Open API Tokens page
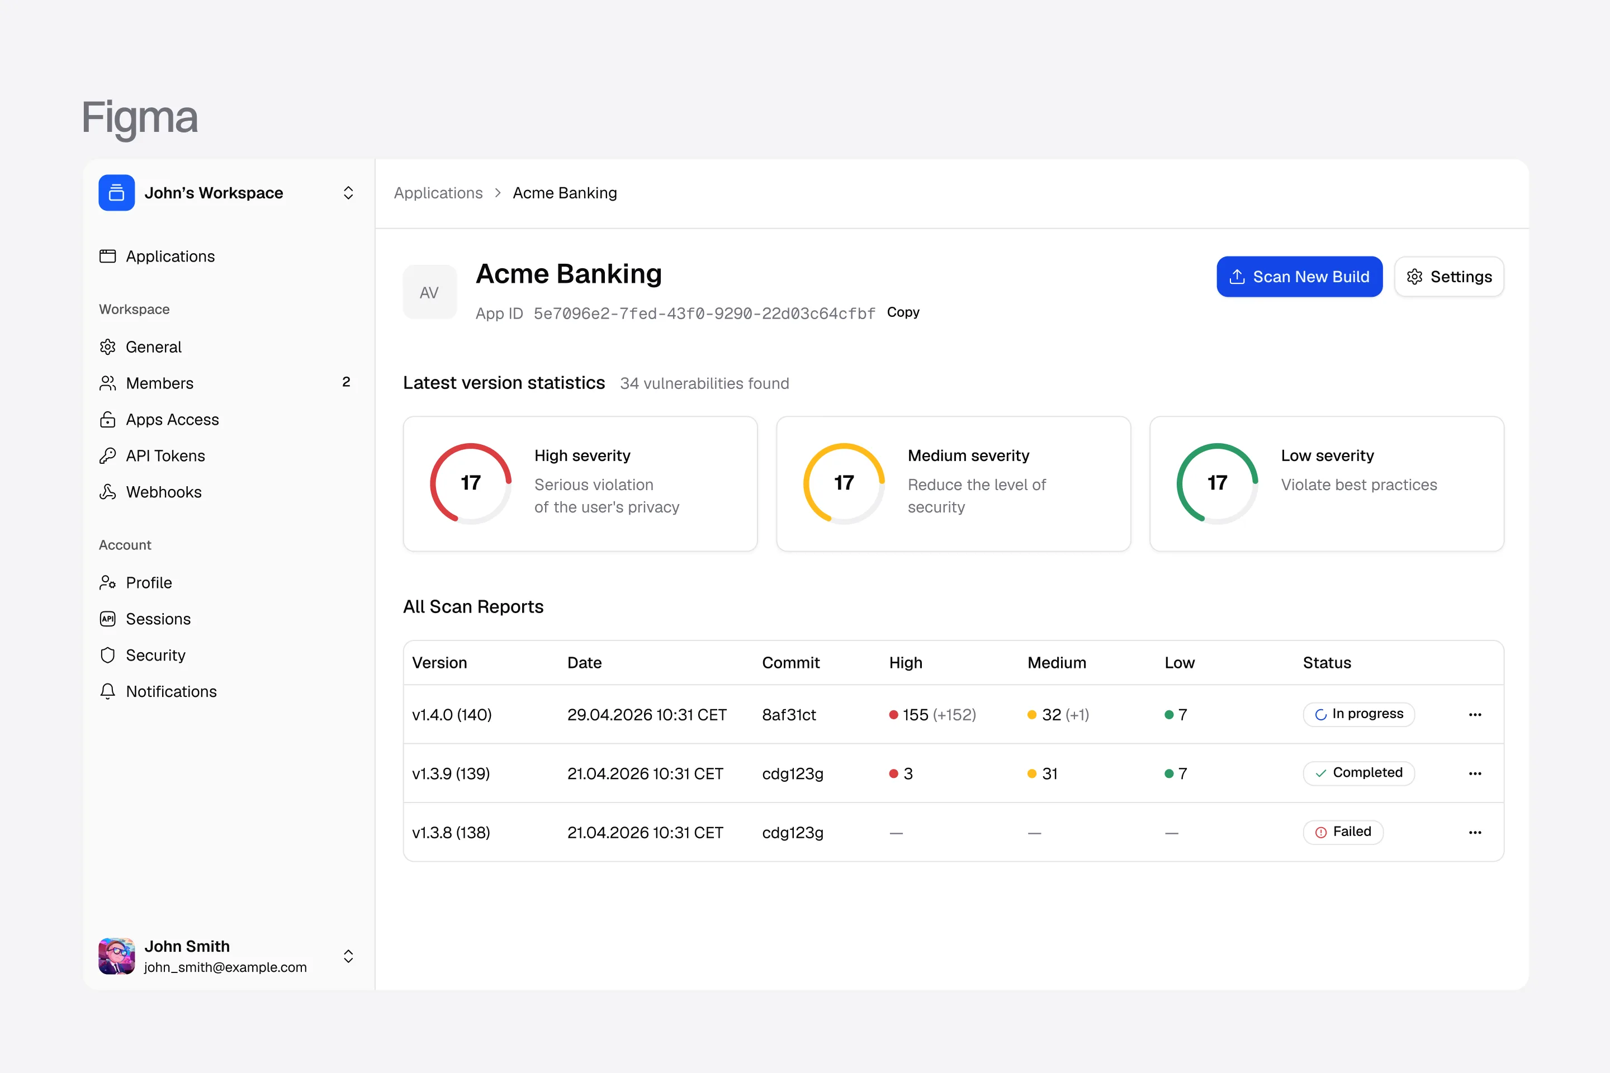The image size is (1610, 1073). coord(165,456)
